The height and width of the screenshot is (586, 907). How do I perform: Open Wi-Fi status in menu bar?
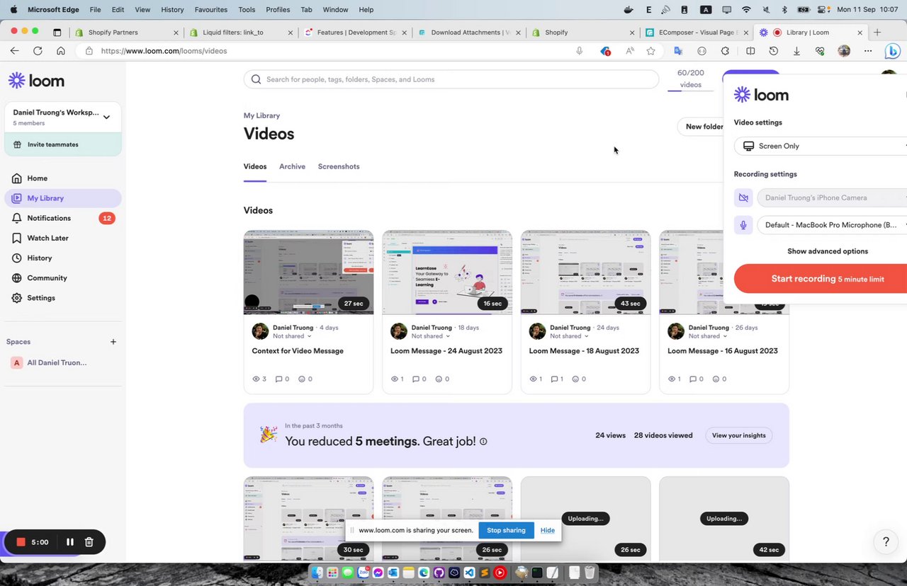746,10
